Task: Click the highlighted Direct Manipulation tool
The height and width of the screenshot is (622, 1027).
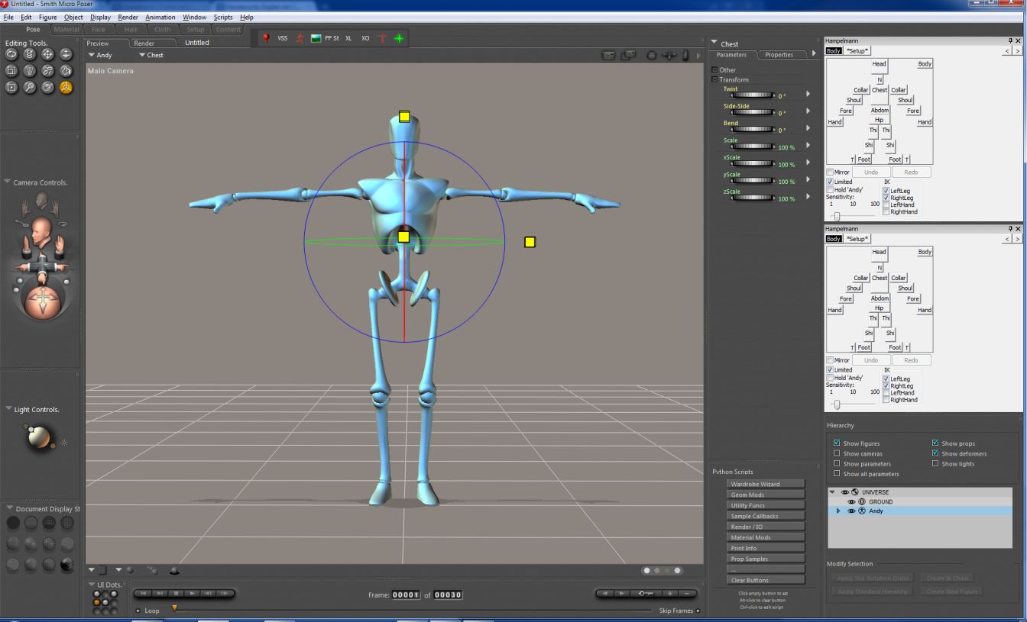Action: pos(66,87)
